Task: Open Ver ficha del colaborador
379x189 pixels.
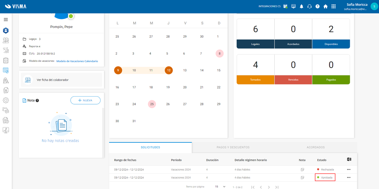Action: 61,80
